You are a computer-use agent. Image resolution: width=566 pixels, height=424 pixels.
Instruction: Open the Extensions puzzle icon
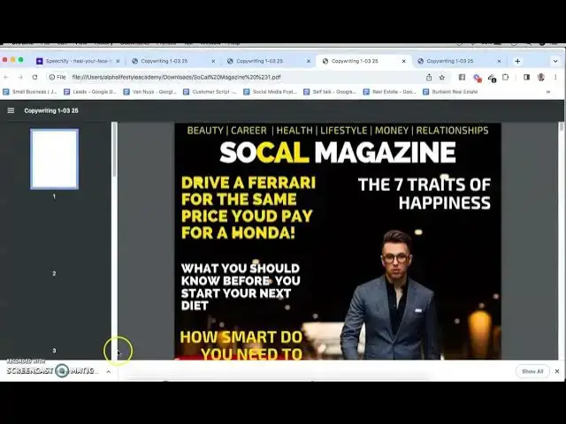[x=505, y=77]
